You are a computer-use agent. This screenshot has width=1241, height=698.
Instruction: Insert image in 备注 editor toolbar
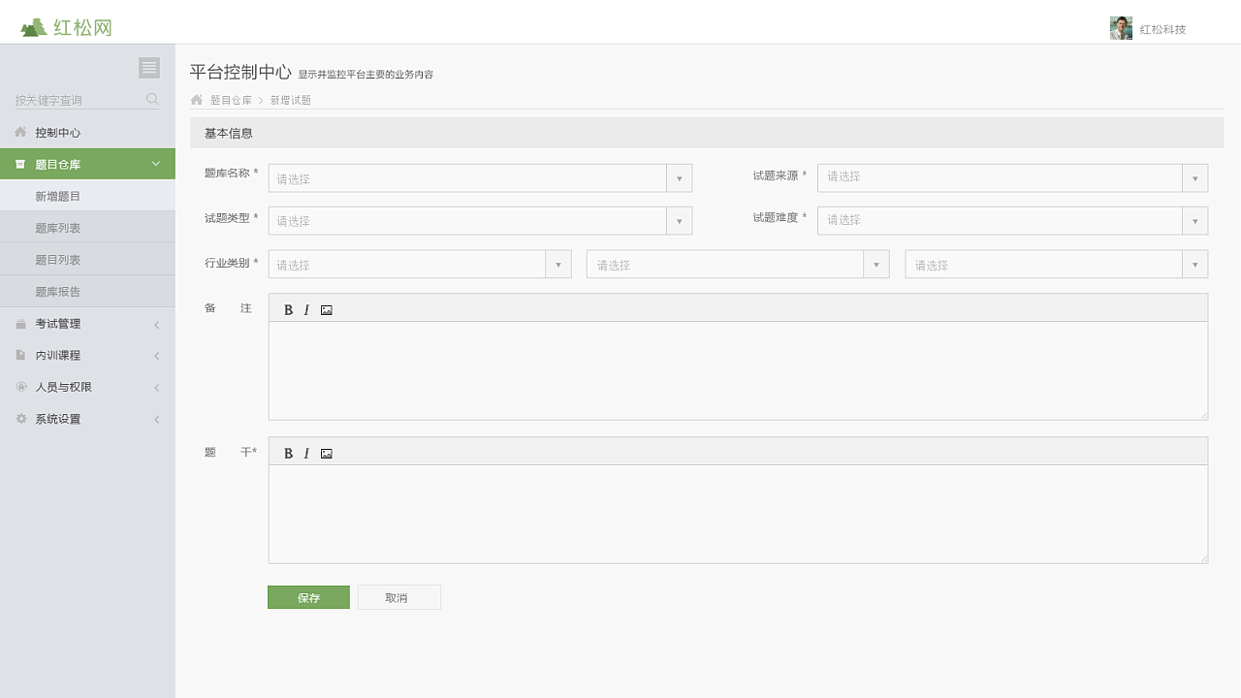pos(327,310)
